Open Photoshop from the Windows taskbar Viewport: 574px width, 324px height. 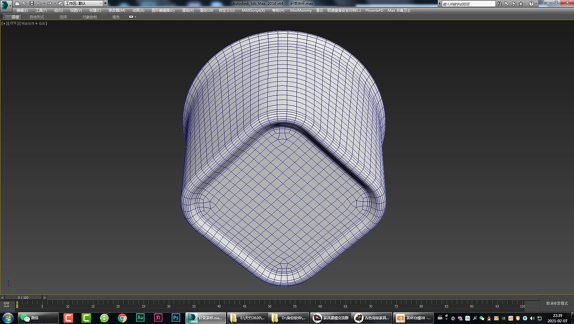[x=175, y=318]
